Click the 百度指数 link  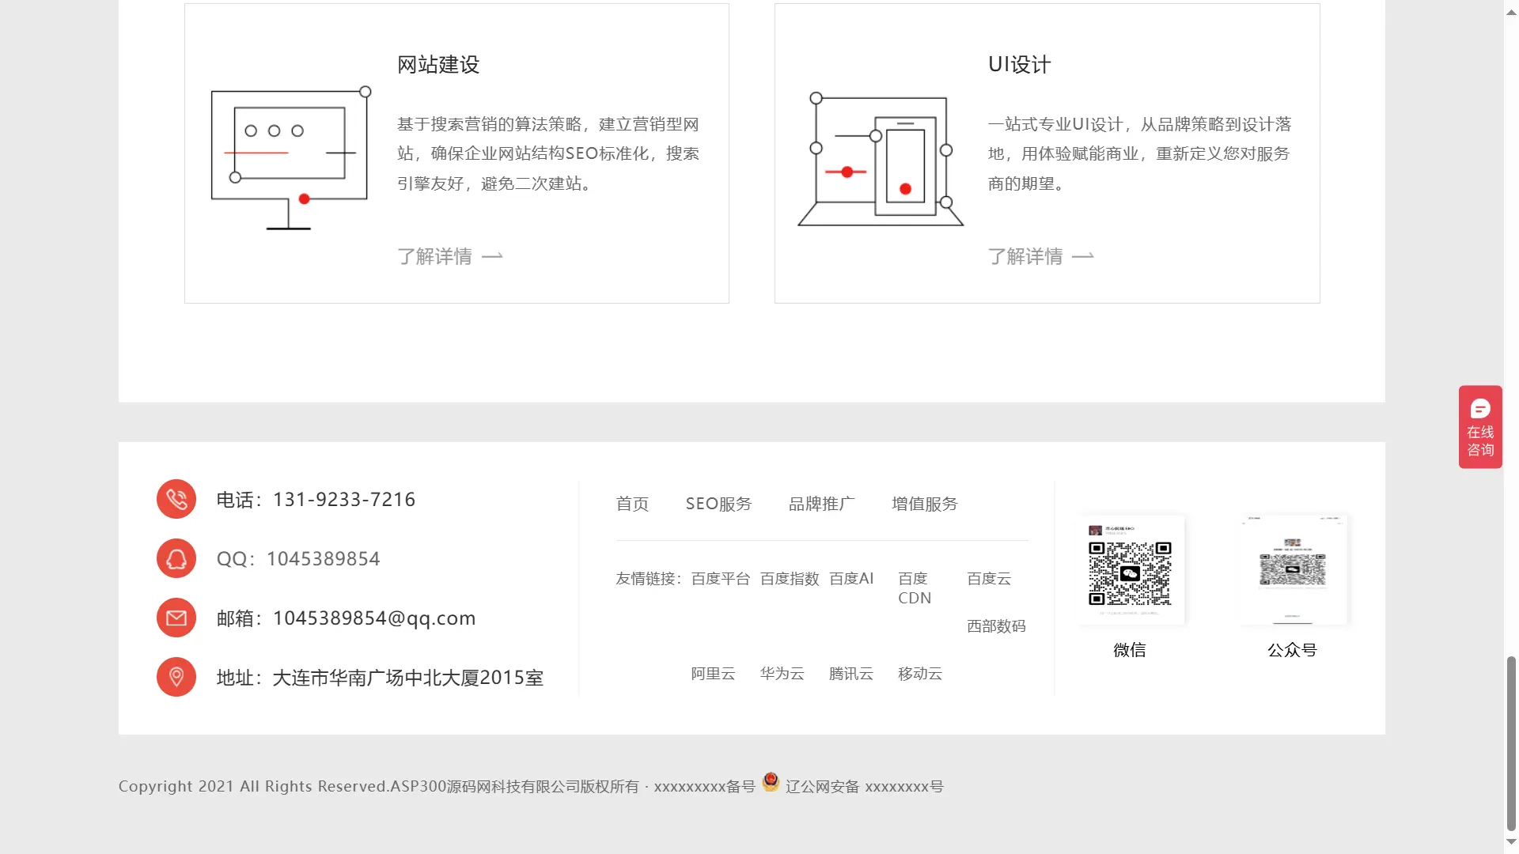coord(789,578)
